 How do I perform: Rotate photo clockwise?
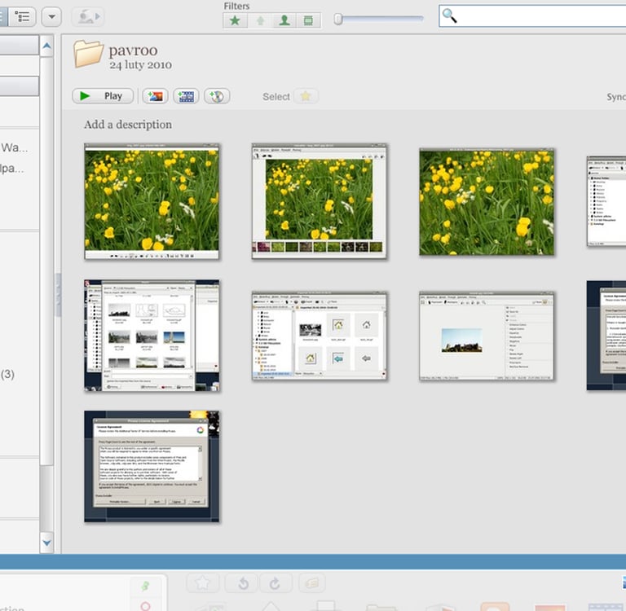[275, 583]
